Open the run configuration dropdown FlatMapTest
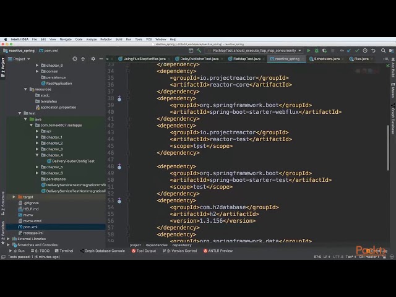Screen dimensions: 396x297 [x=254, y=51]
